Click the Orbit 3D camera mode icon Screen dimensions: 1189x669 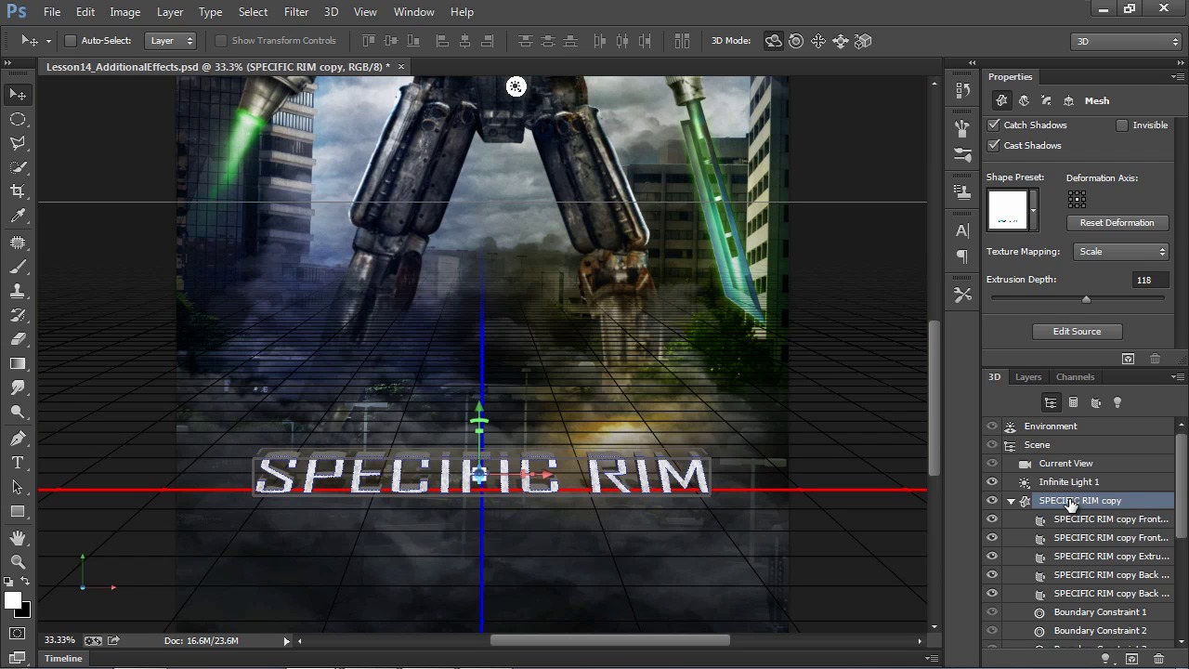click(x=774, y=41)
